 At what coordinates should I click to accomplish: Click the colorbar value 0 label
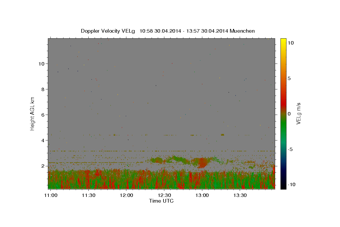pos(289,113)
